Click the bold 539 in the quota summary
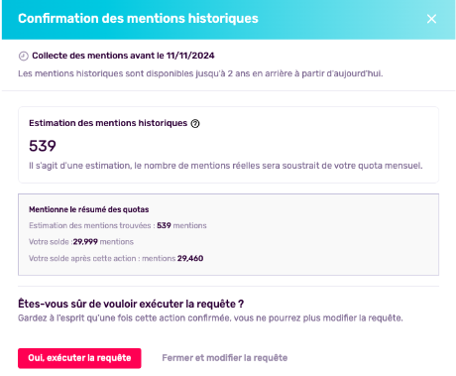Image resolution: width=456 pixels, height=376 pixels. [164, 225]
